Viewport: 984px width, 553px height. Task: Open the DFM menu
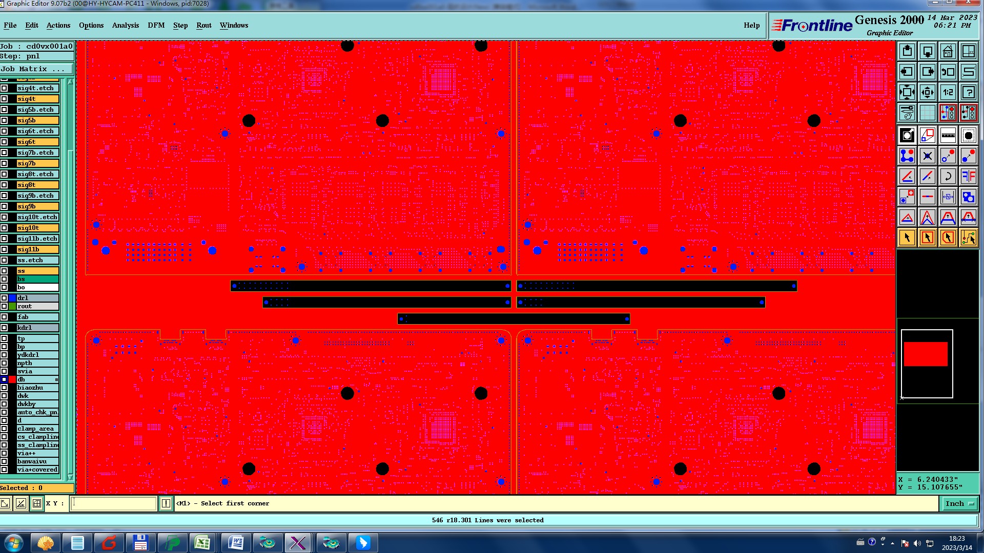(156, 25)
